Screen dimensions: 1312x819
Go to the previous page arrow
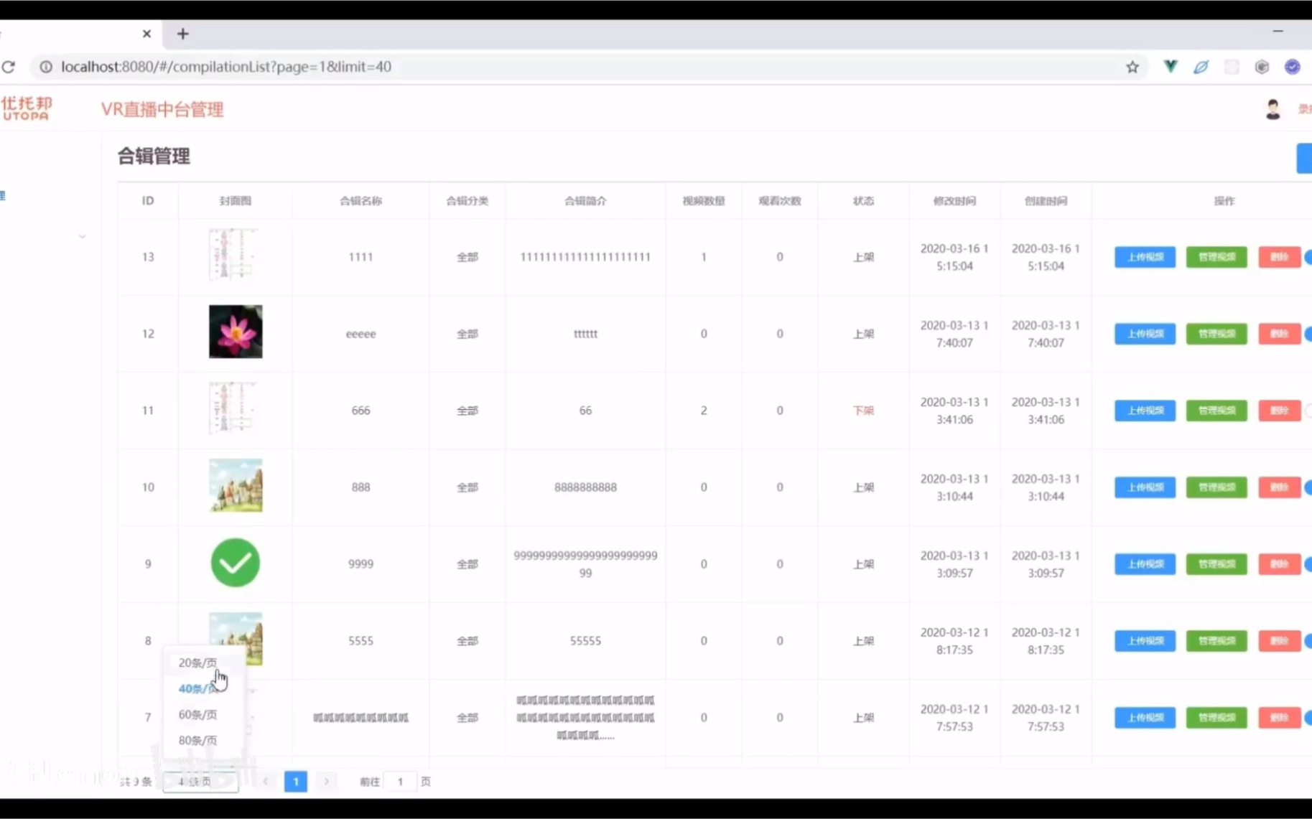(266, 781)
